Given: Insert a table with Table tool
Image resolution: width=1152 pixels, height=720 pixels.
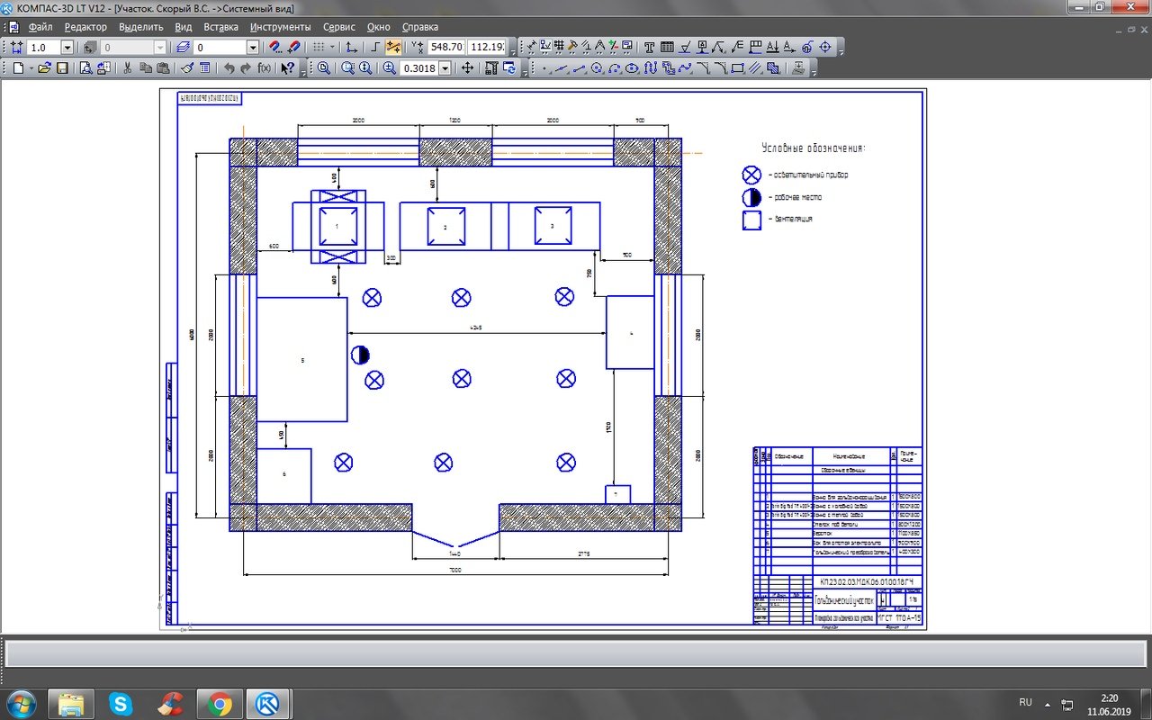Looking at the screenshot, I should [667, 47].
